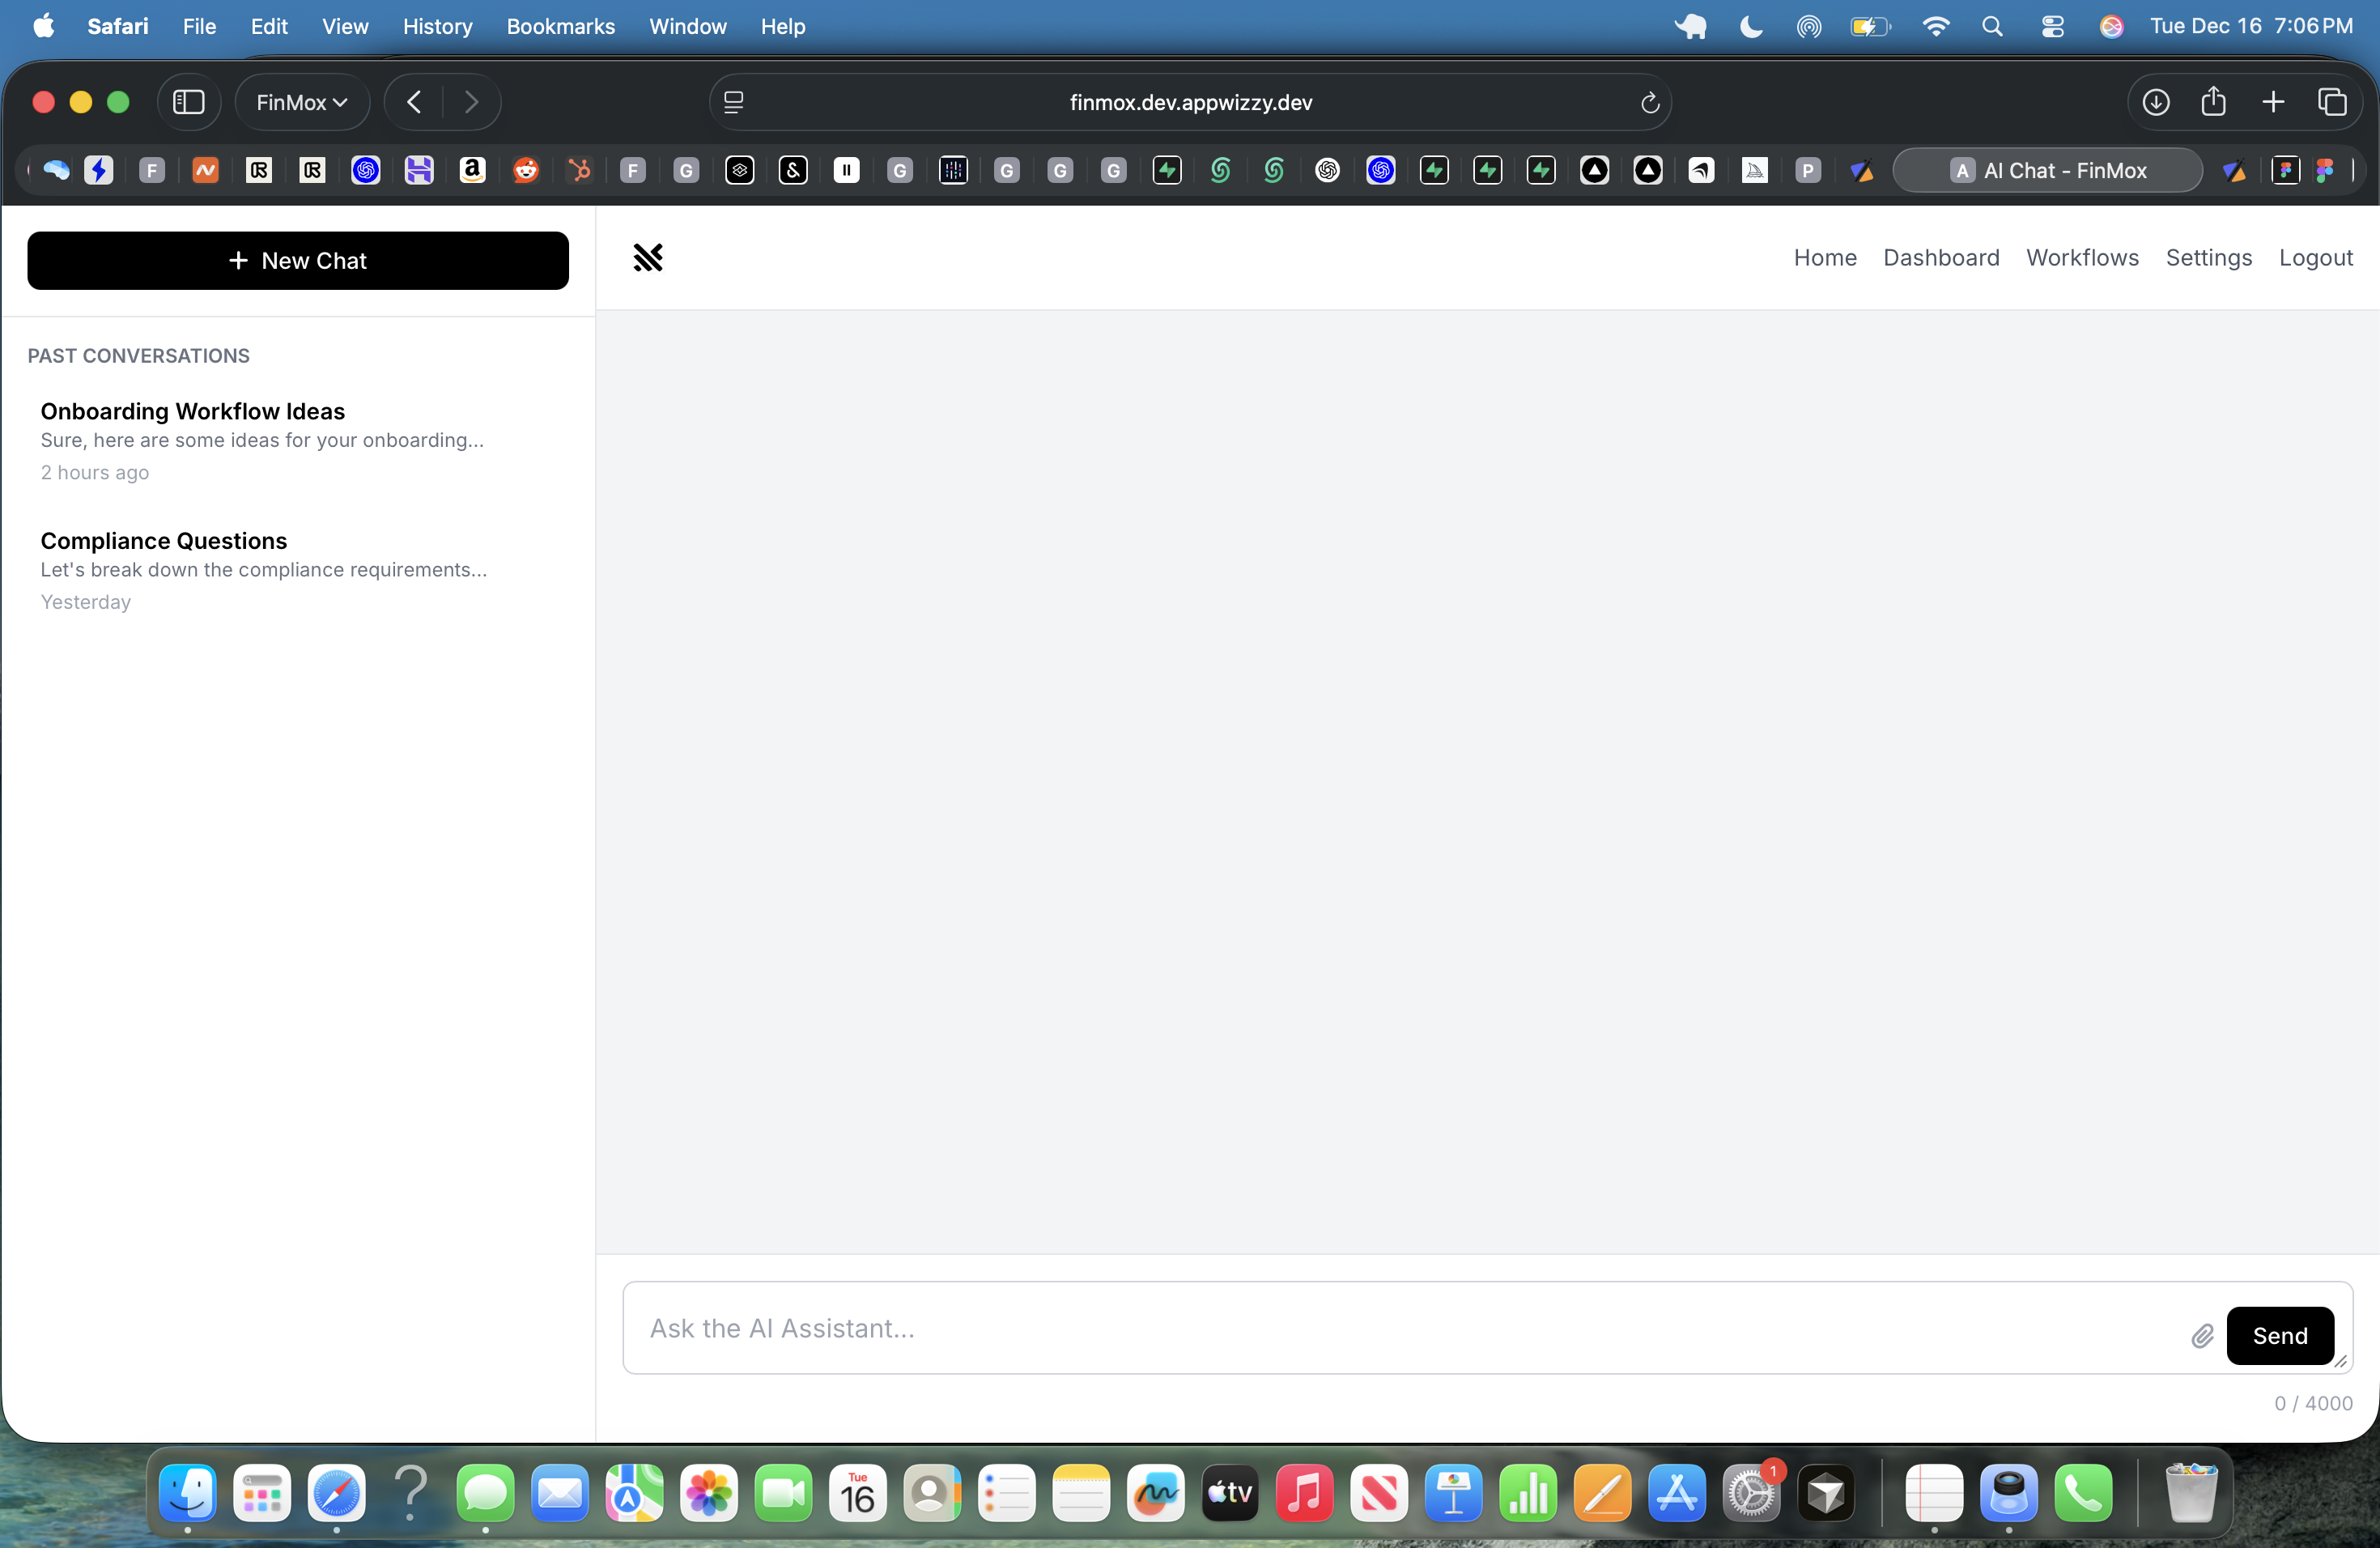Screen dimensions: 2380x1548
Task: Open Safari downloads icon
Action: click(2155, 102)
